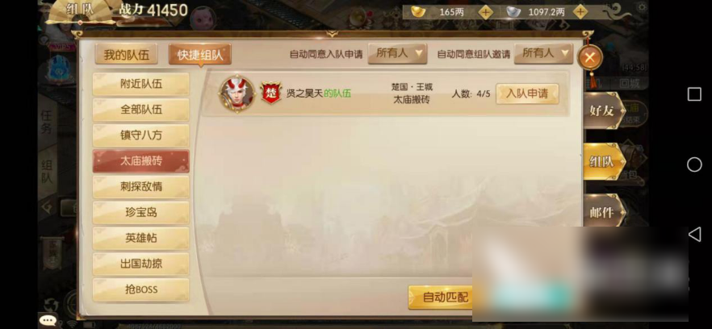Expand the auto-accept team invite dropdown

[x=543, y=54]
